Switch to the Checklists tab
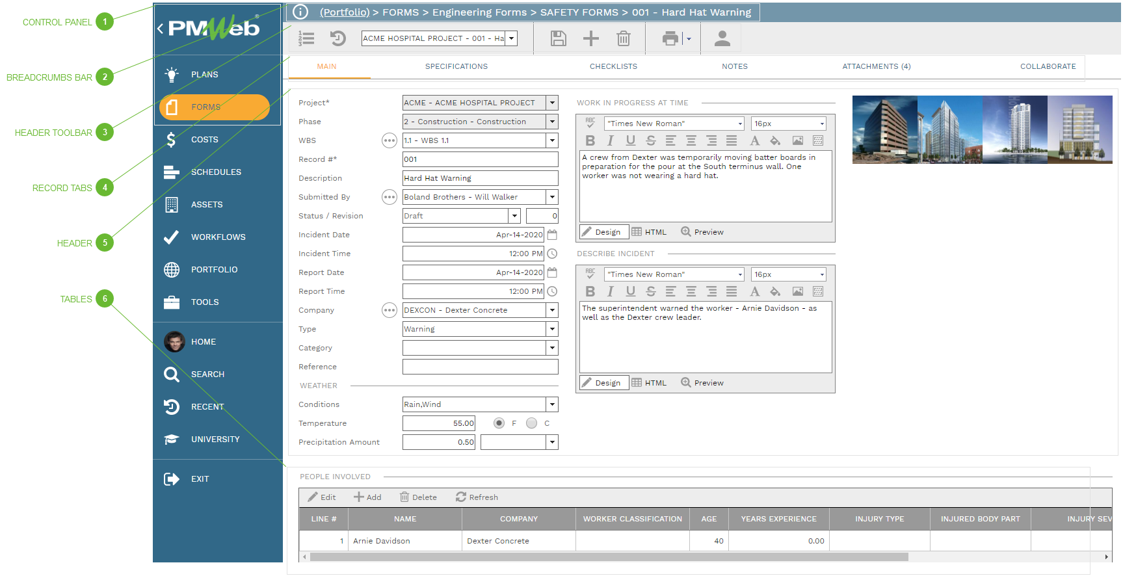 click(x=613, y=66)
